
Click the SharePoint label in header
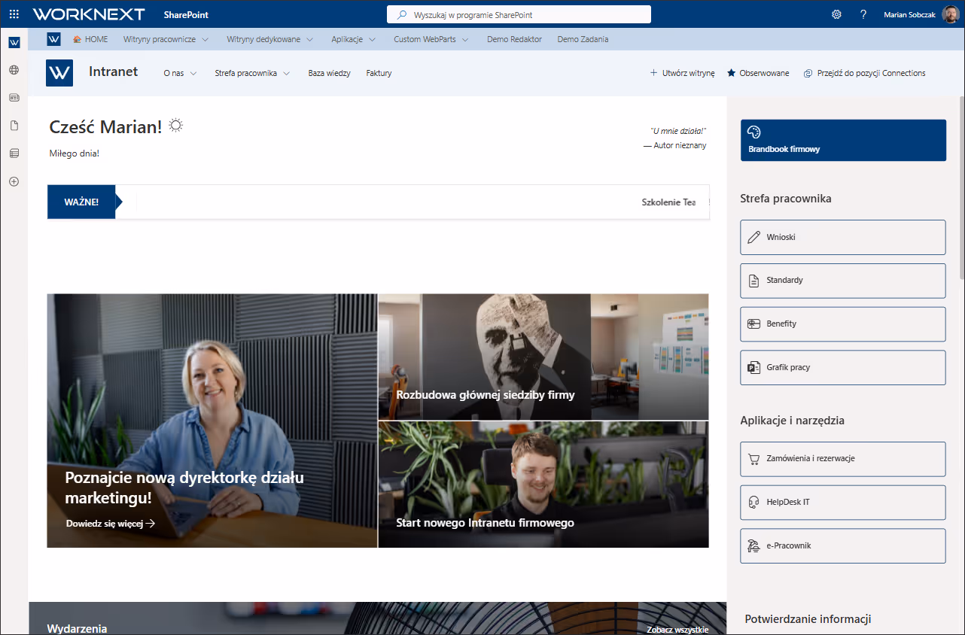tap(186, 14)
